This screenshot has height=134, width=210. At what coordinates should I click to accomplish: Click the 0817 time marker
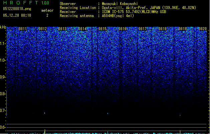[143, 28]
